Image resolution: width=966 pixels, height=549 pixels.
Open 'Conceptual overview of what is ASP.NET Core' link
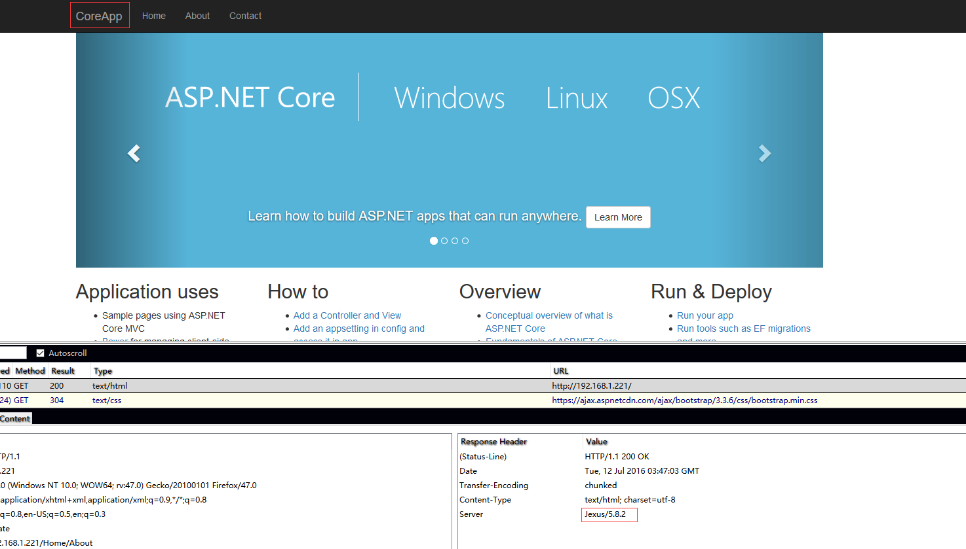click(549, 322)
